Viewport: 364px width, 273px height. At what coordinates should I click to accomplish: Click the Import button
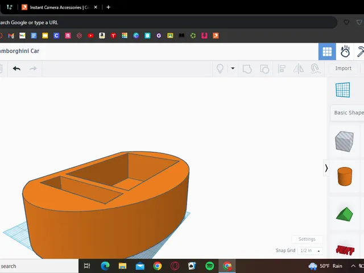point(343,68)
